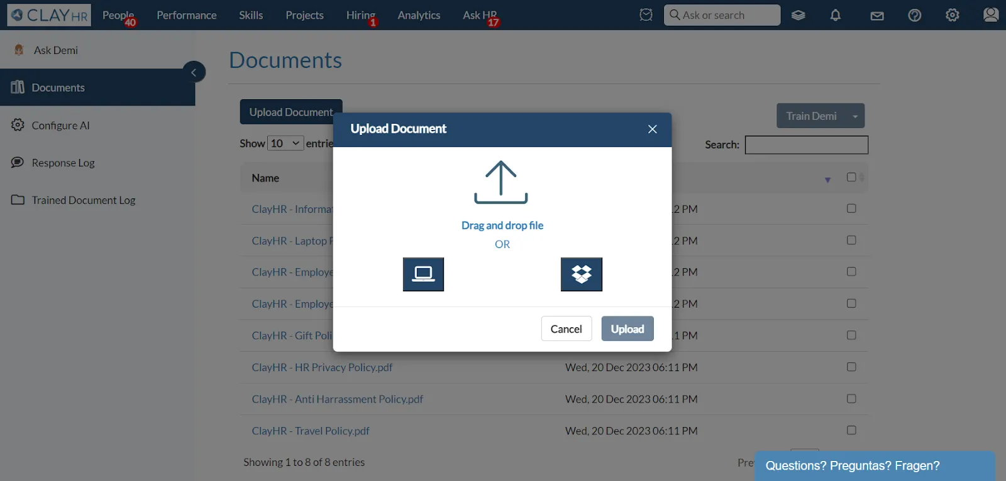Open ClayHR - Anti Harrassment Policy.pdf link

tap(338, 399)
